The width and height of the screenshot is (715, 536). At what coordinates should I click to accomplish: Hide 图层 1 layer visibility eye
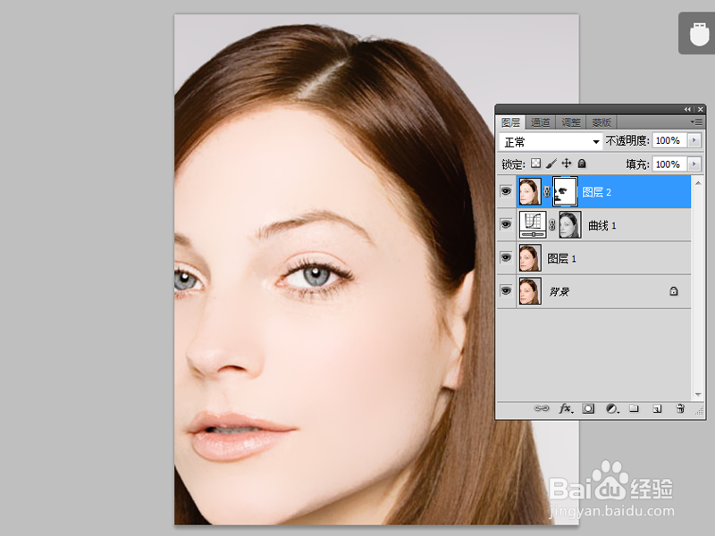coord(506,257)
